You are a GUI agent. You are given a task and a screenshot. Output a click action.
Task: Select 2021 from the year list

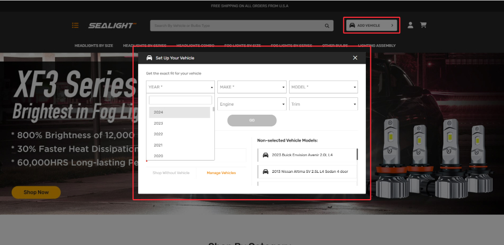(180, 145)
